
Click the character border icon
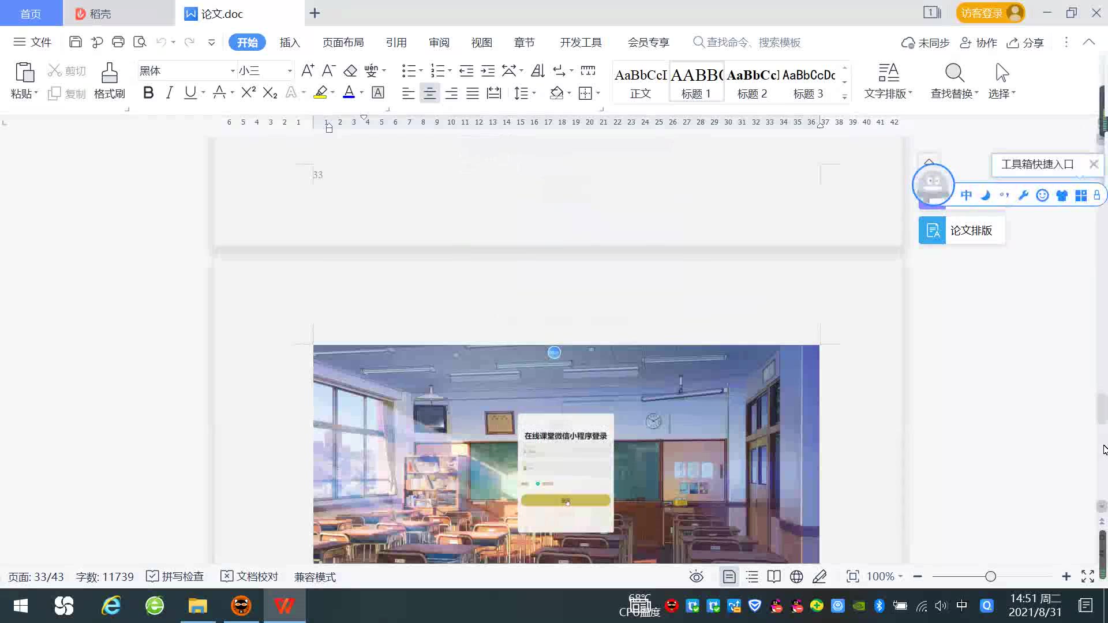(x=378, y=92)
